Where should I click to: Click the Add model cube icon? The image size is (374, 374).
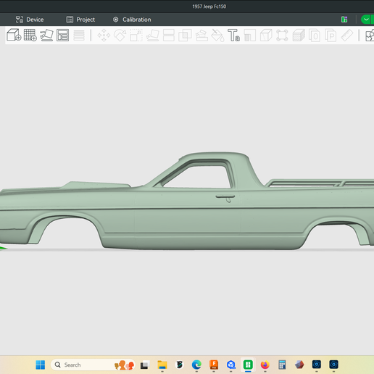click(x=14, y=35)
